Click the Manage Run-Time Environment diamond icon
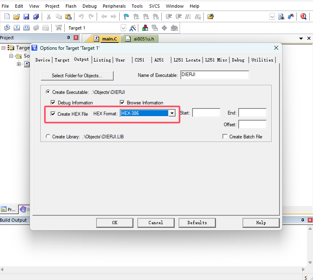This screenshot has height=280, width=313. (x=164, y=28)
